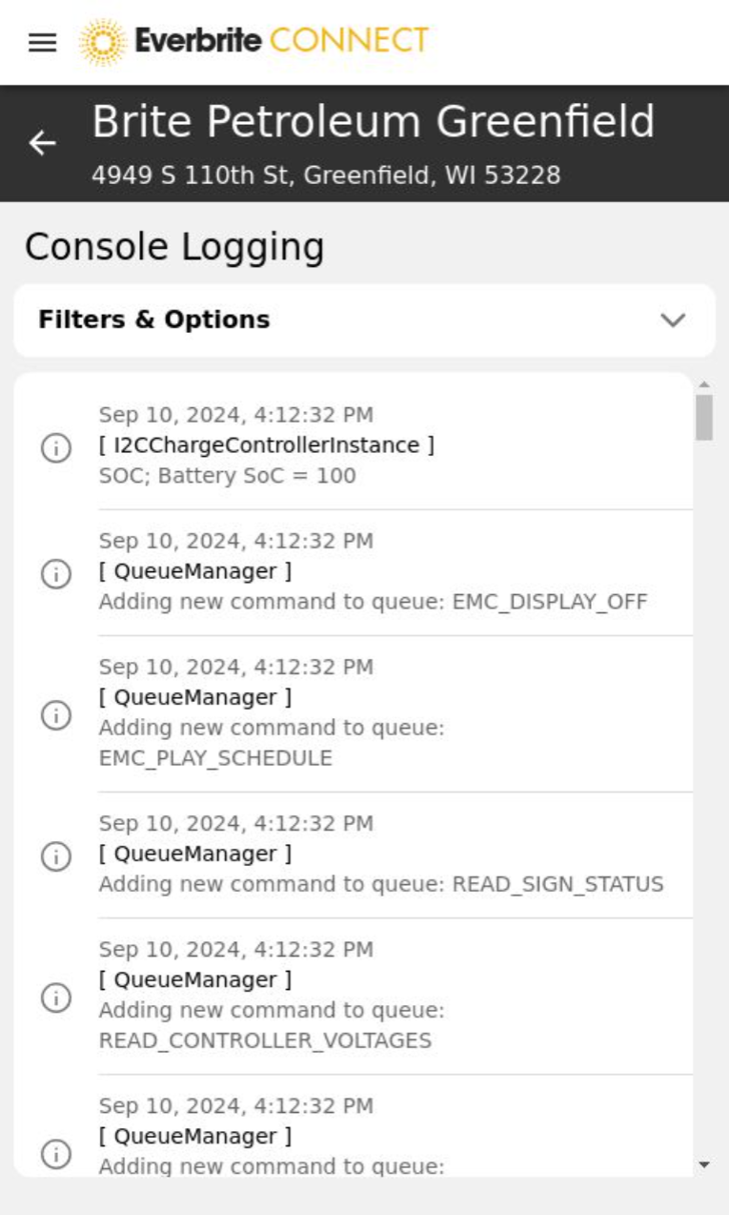This screenshot has height=1215, width=729.
Task: Select the EMC_DISPLAY_OFF queue log message
Action: point(373,602)
